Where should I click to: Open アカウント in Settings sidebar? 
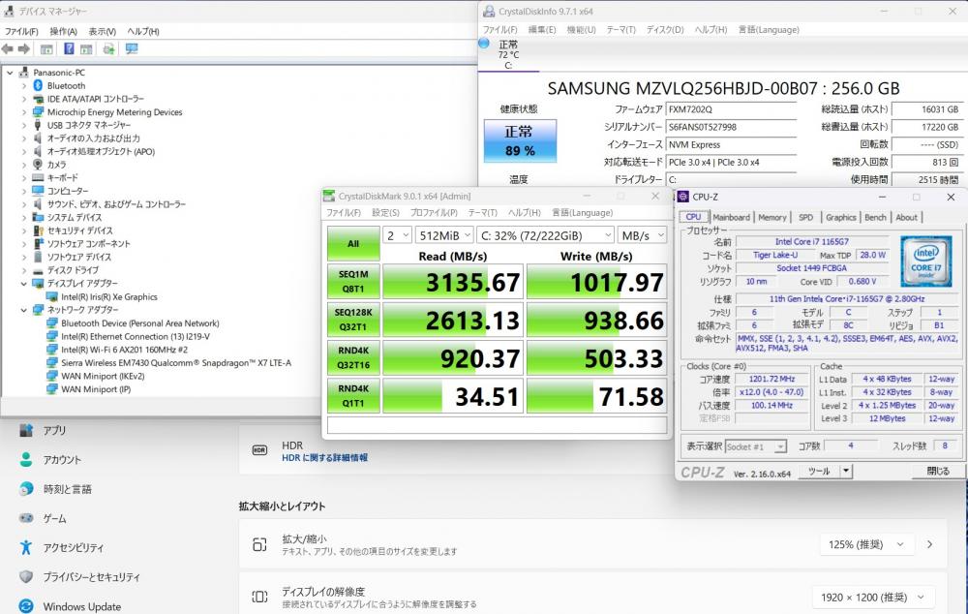(x=62, y=460)
